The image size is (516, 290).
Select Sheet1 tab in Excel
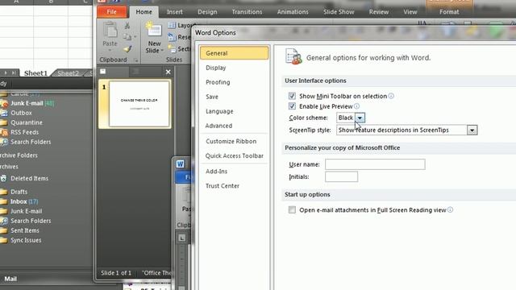[x=35, y=73]
